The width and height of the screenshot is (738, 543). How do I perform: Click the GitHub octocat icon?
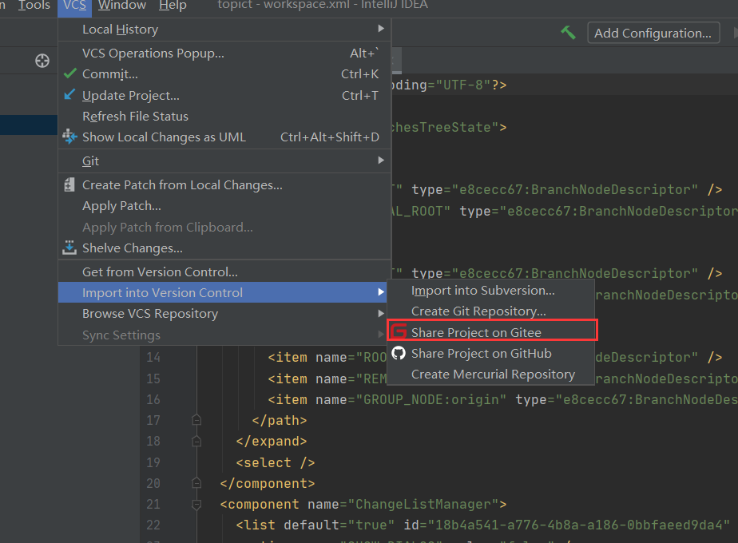(x=399, y=353)
